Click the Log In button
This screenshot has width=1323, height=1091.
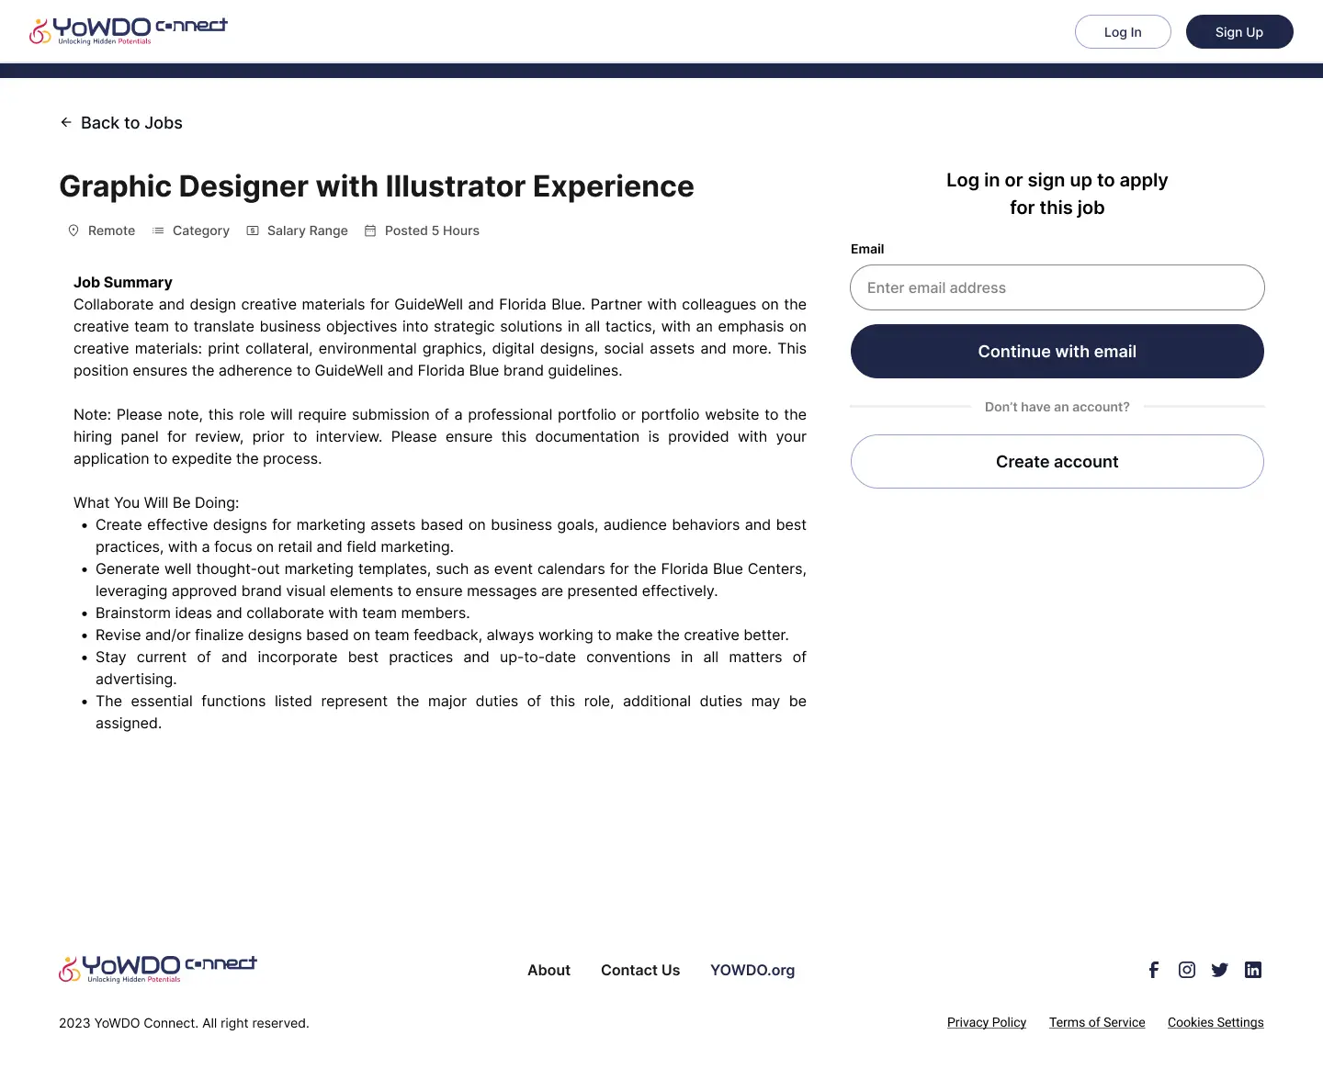1123,31
